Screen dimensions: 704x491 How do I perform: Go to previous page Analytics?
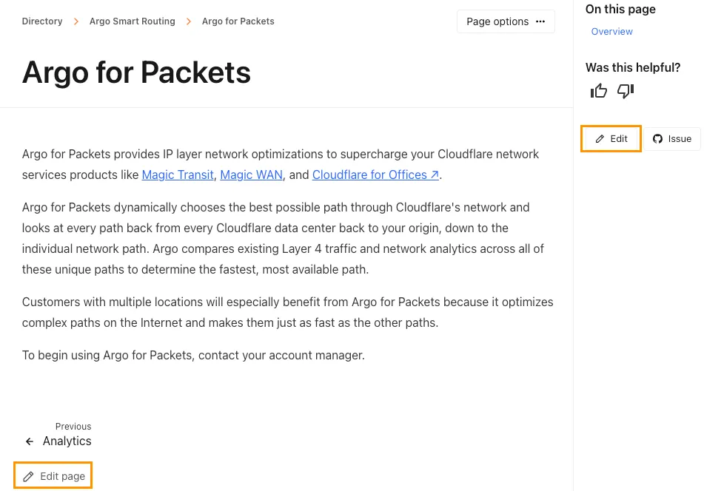click(x=67, y=441)
